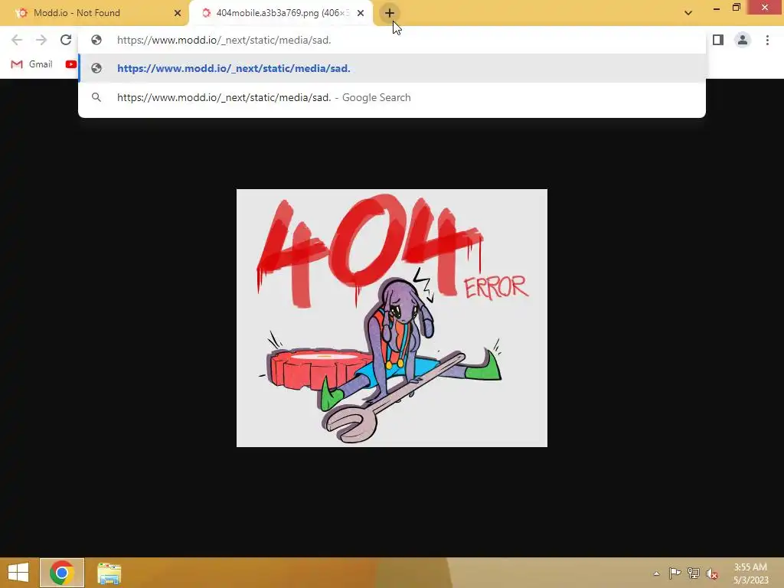This screenshot has height=588, width=784.
Task: Open the Gmail bookmark
Action: point(32,64)
